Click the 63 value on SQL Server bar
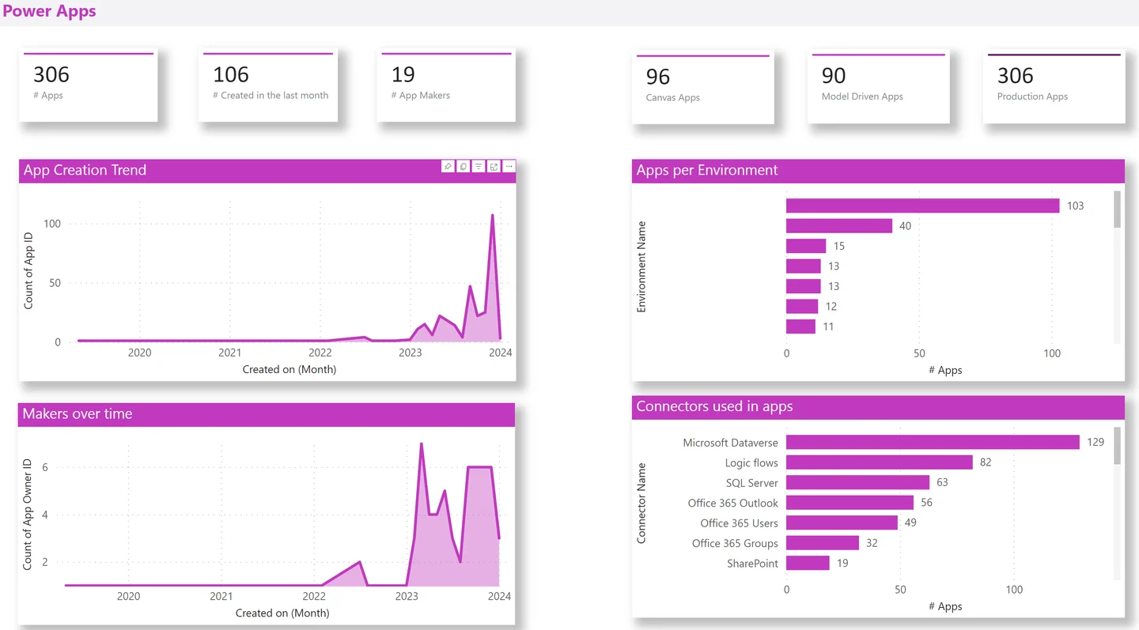The image size is (1139, 630). coord(942,482)
